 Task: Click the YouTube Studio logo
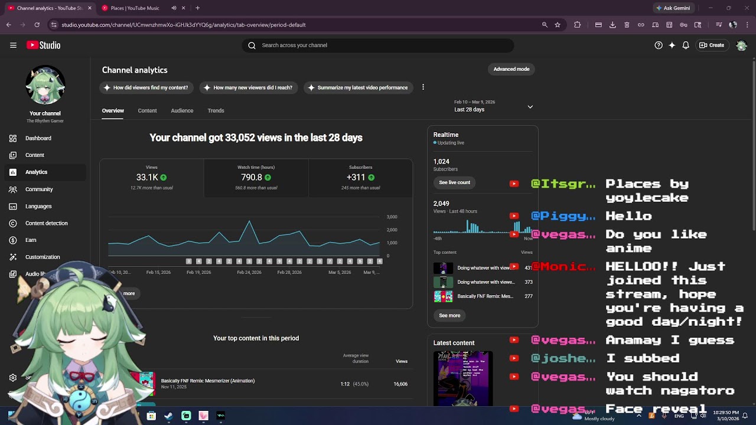(43, 45)
